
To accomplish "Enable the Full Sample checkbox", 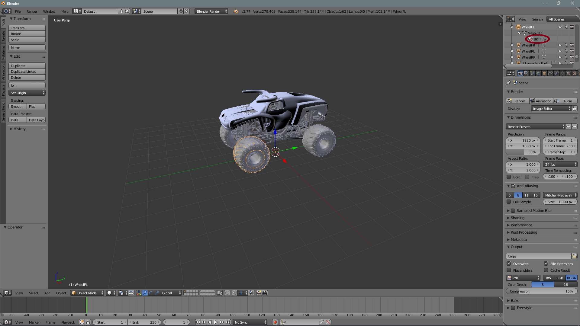I will [x=509, y=202].
